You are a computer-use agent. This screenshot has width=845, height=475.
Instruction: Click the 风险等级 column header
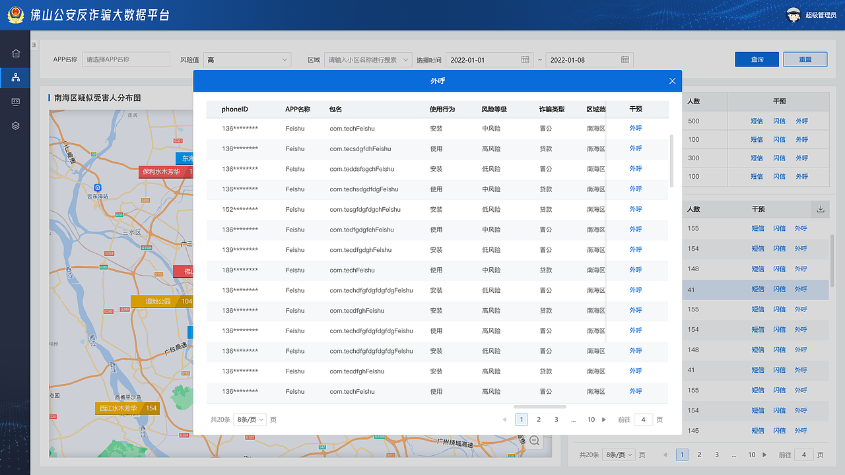point(494,110)
